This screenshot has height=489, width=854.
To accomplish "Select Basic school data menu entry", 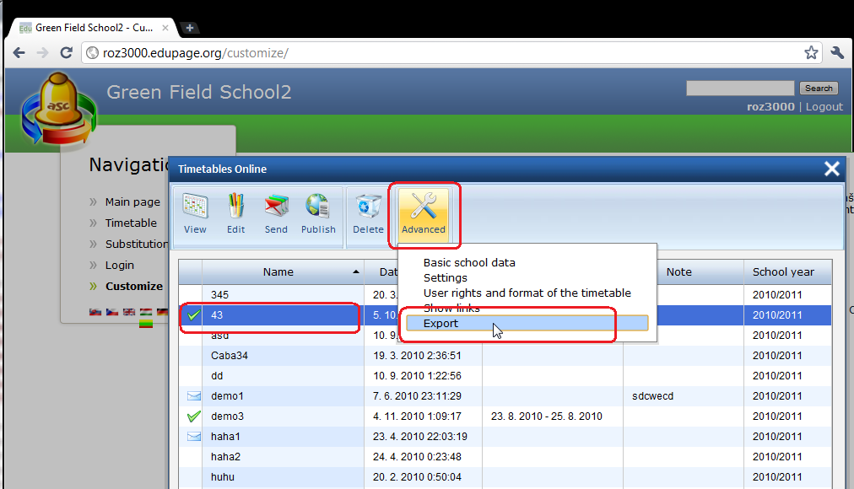I will coord(469,262).
